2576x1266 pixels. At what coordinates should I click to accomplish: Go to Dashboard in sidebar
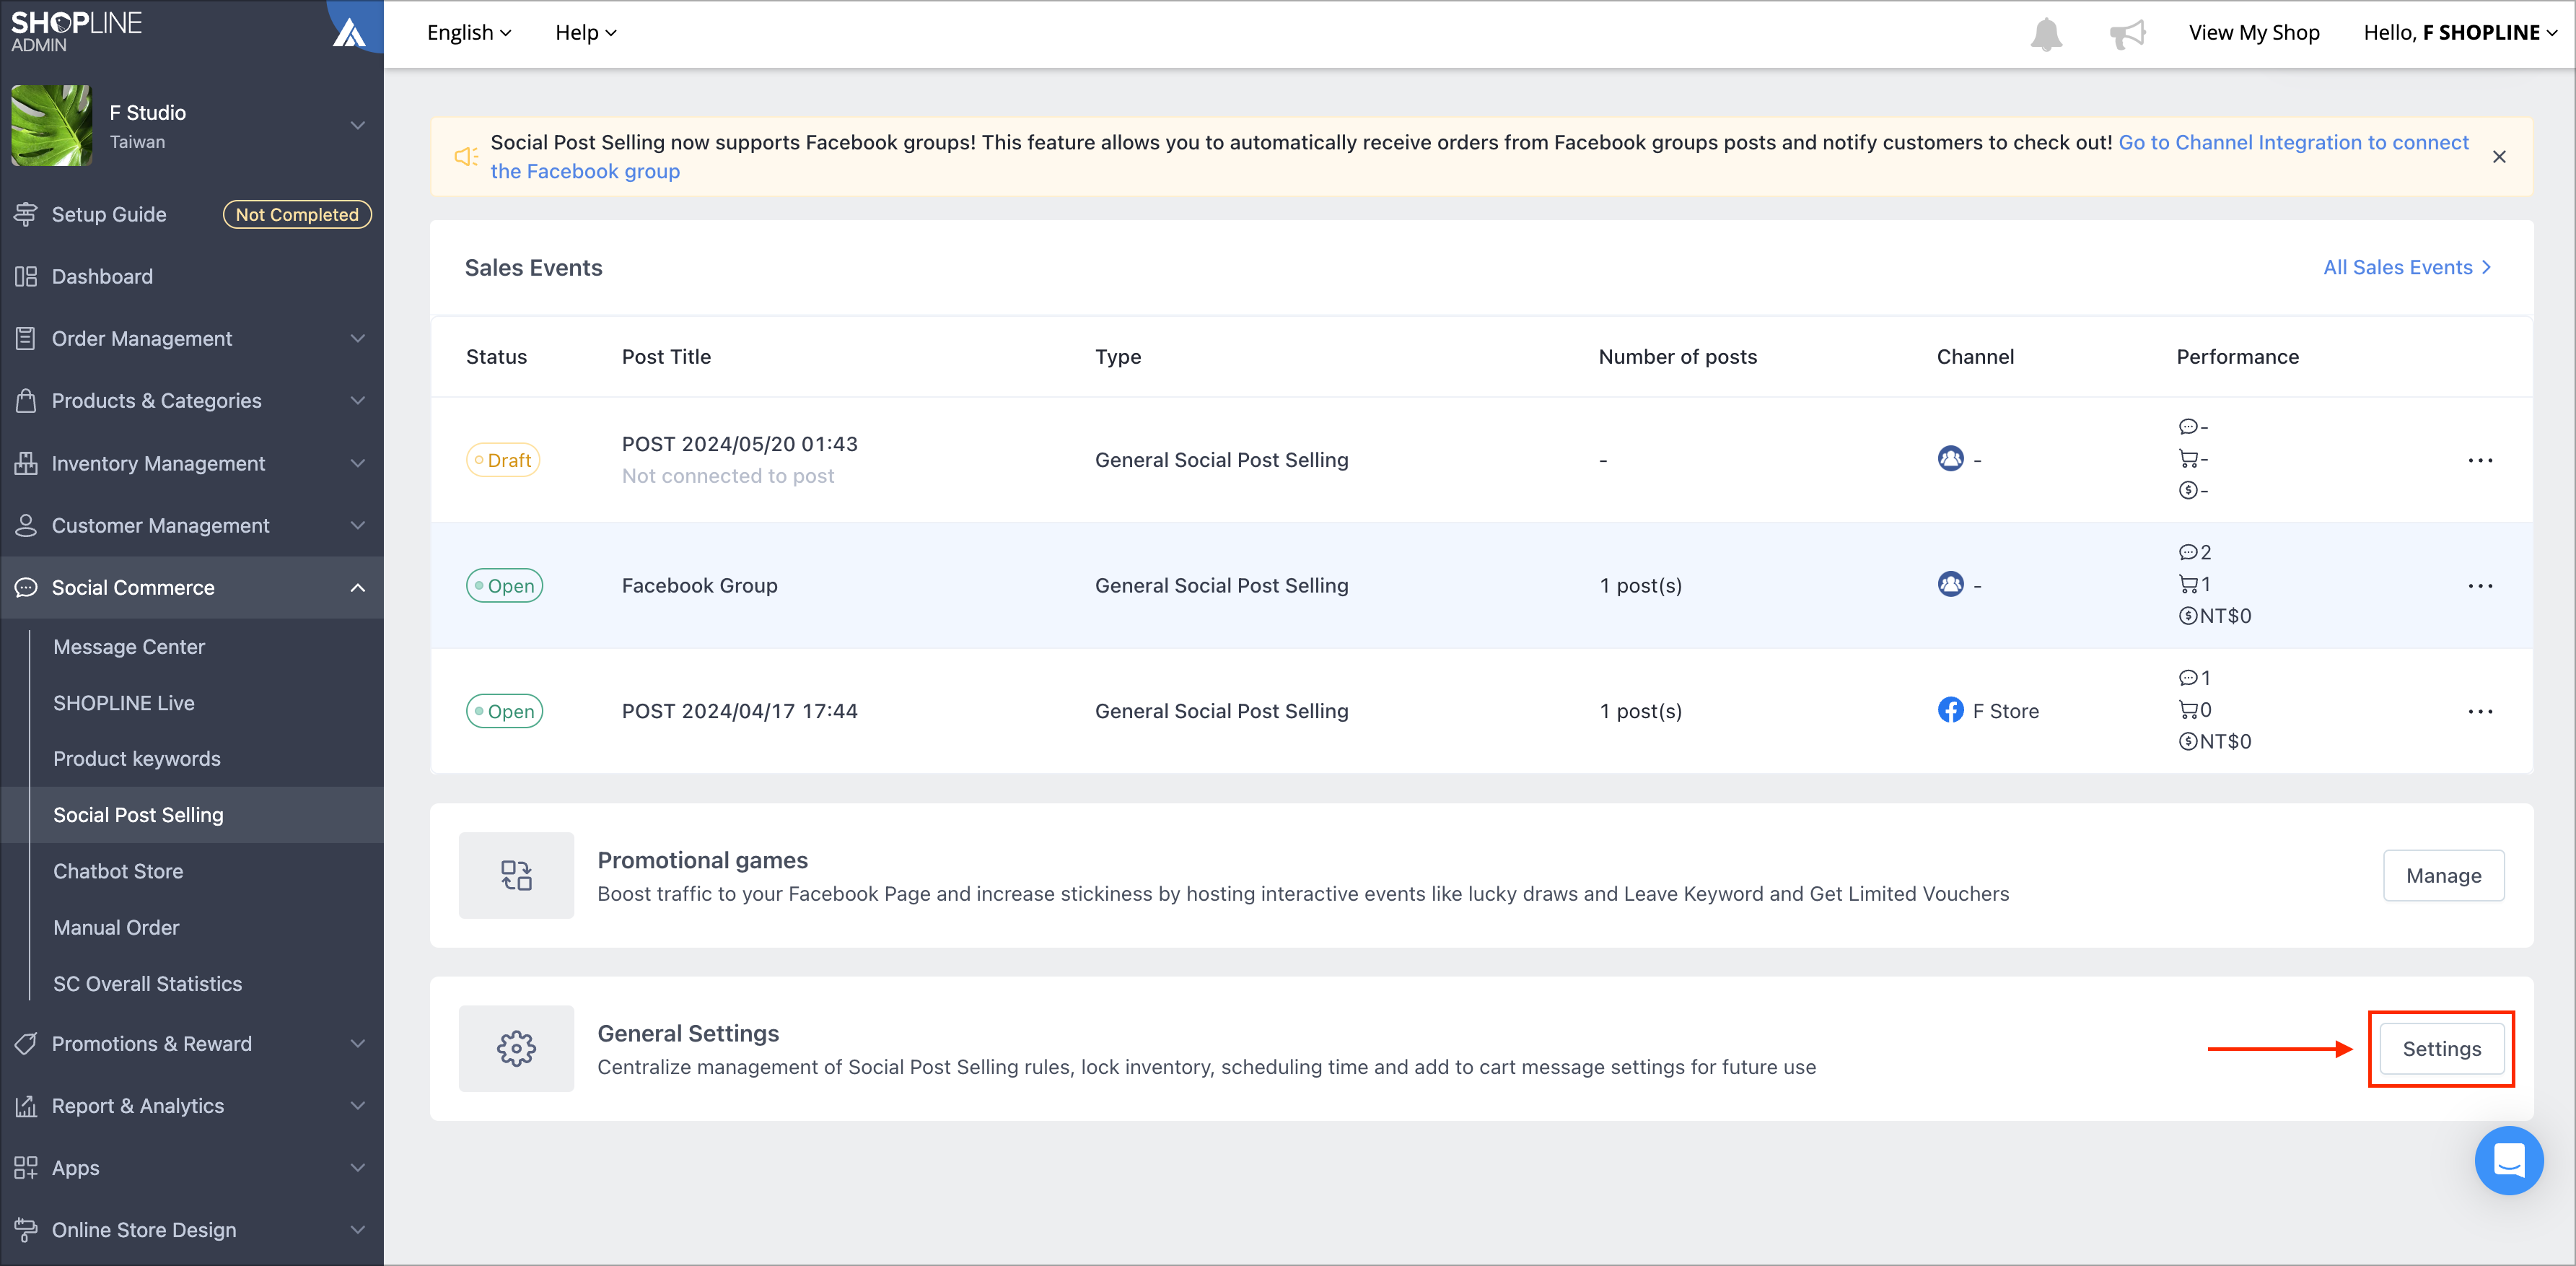tap(102, 276)
